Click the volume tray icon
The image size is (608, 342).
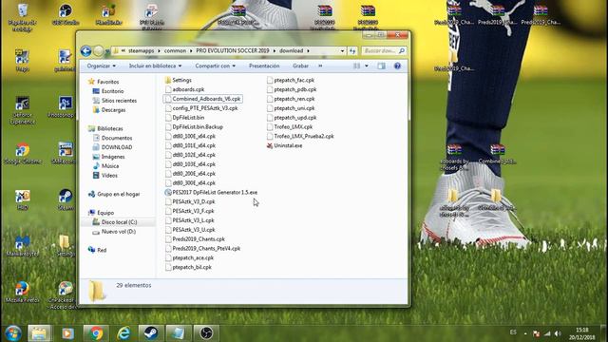pos(558,333)
